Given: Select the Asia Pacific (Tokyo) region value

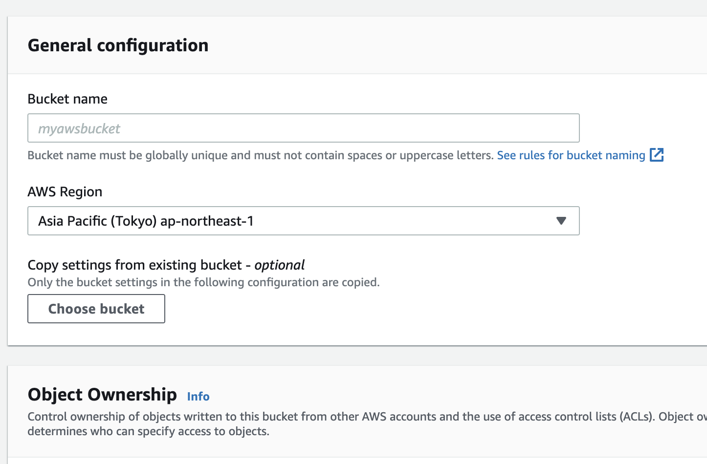Looking at the screenshot, I should coord(146,221).
